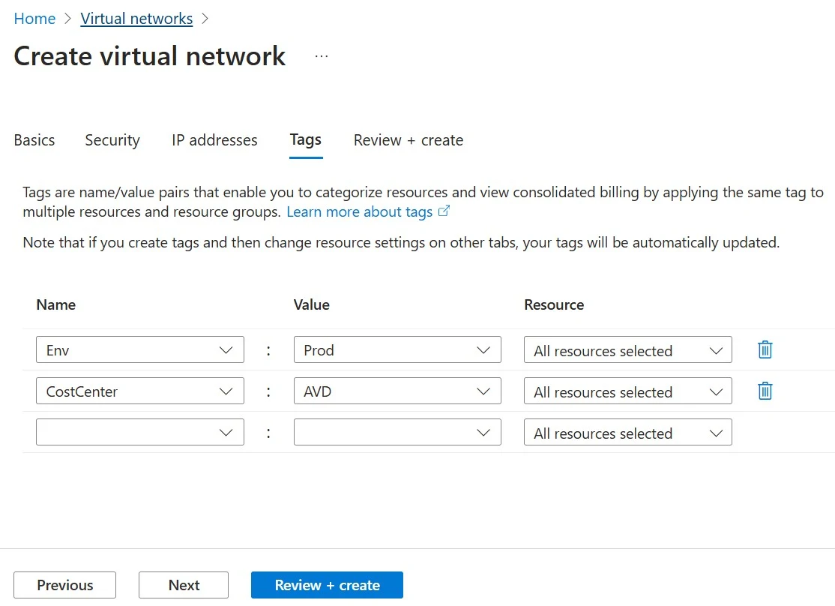The image size is (835, 606).
Task: Open the CostCenter name dropdown
Action: point(226,391)
